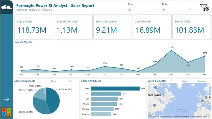Click the mar data point on line chart
212x119 pixels.
(55, 71)
